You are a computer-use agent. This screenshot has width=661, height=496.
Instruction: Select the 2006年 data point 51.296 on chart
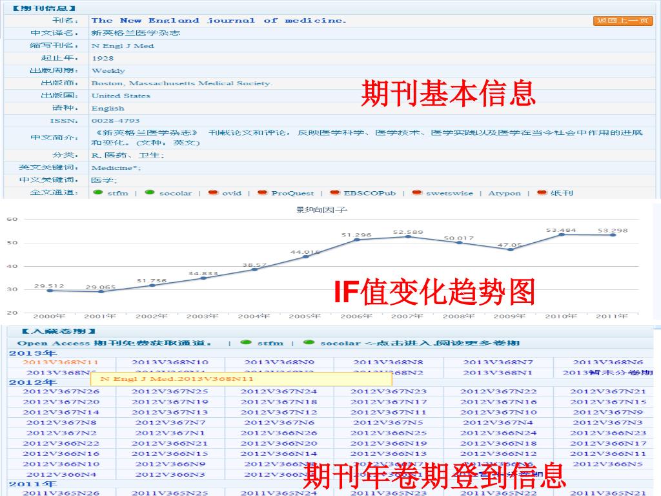[x=357, y=240]
